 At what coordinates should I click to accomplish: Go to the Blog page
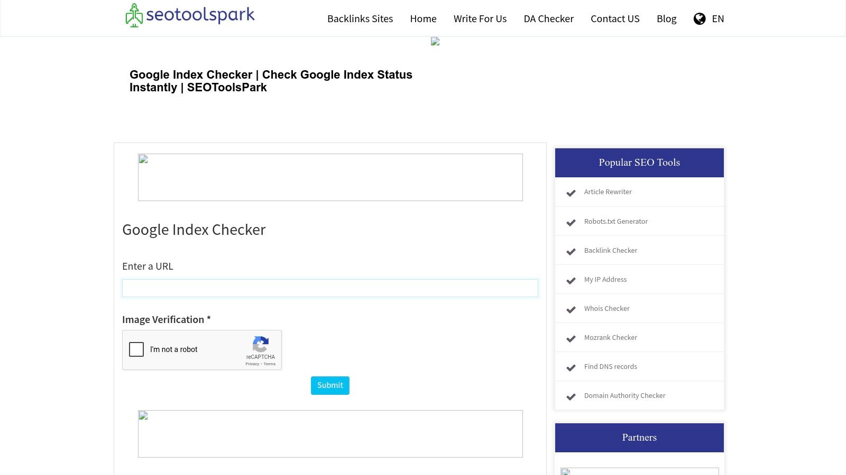coord(666,18)
